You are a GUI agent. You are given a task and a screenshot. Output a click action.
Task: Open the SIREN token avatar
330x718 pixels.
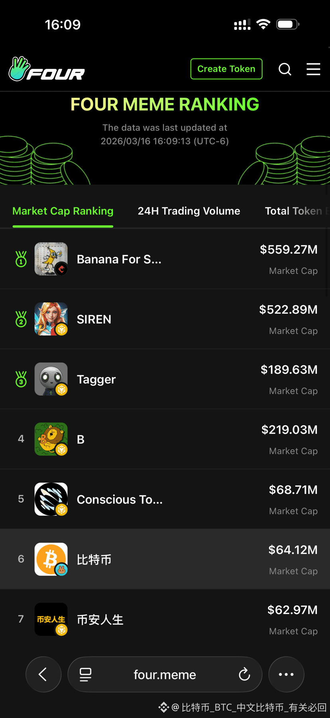point(51,319)
